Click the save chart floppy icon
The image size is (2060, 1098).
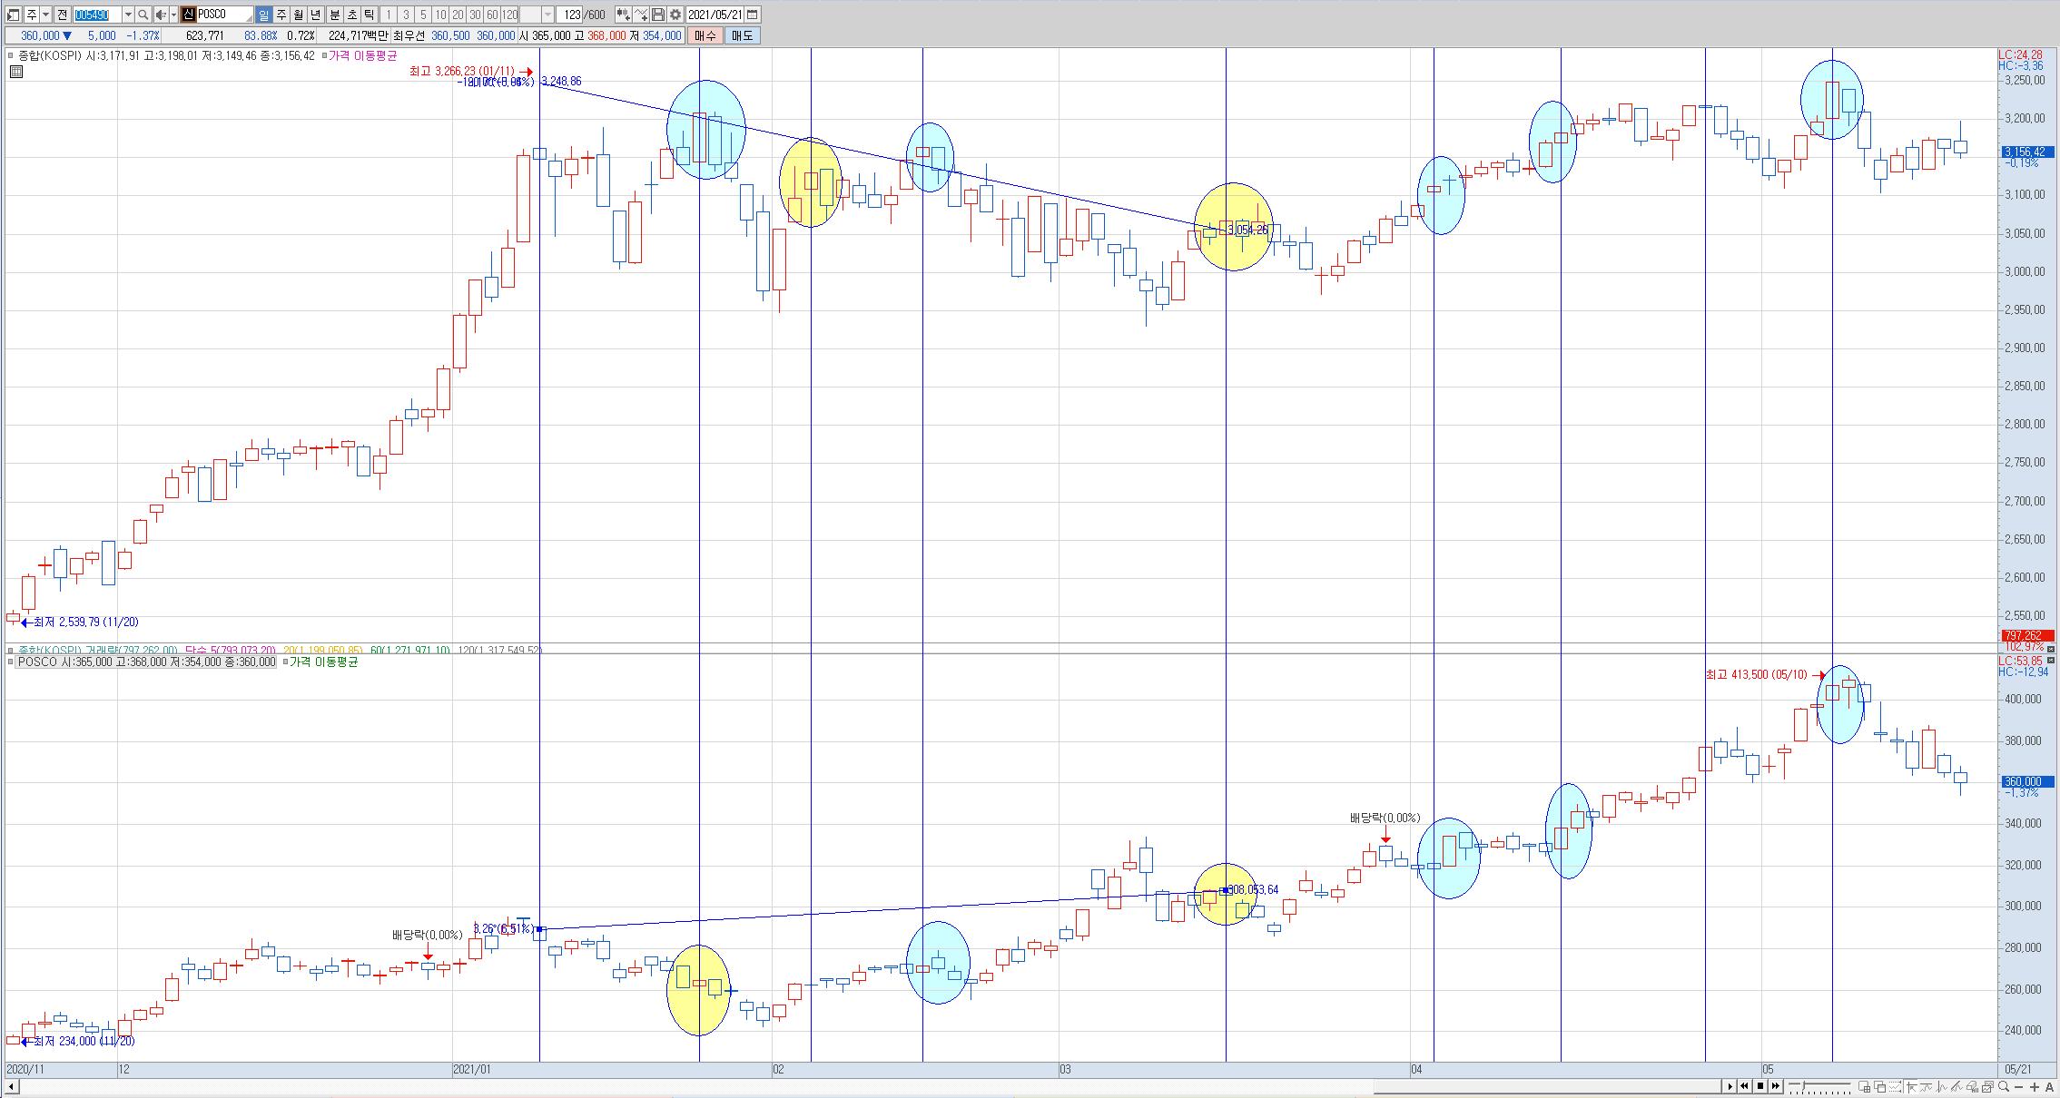point(658,15)
